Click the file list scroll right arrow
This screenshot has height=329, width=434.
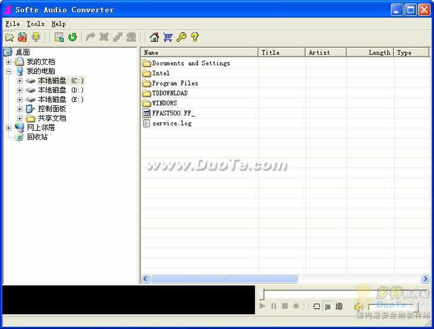tap(425, 278)
